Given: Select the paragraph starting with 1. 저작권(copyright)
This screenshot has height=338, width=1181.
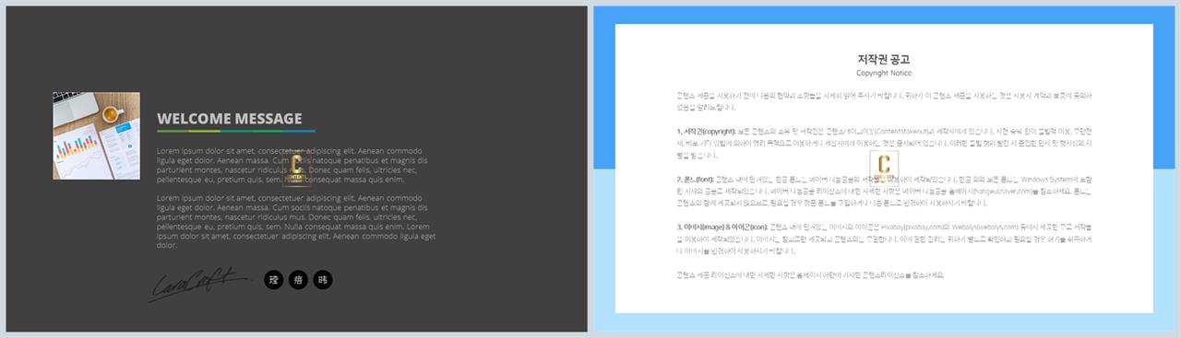Looking at the screenshot, I should coord(884,144).
